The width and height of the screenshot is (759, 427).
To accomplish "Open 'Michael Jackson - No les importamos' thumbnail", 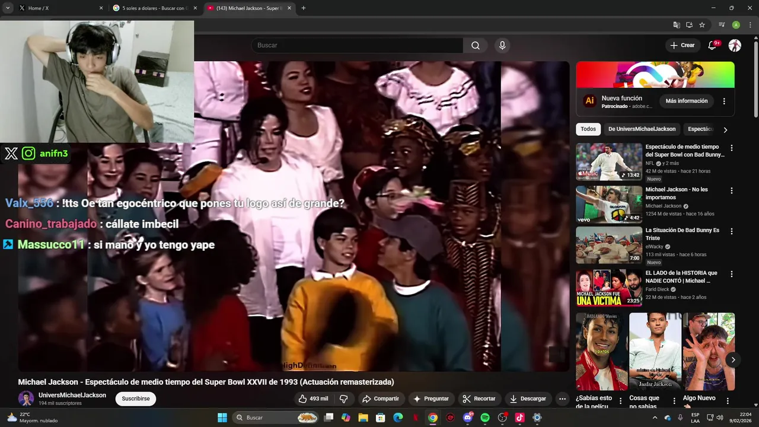I will coord(609,204).
